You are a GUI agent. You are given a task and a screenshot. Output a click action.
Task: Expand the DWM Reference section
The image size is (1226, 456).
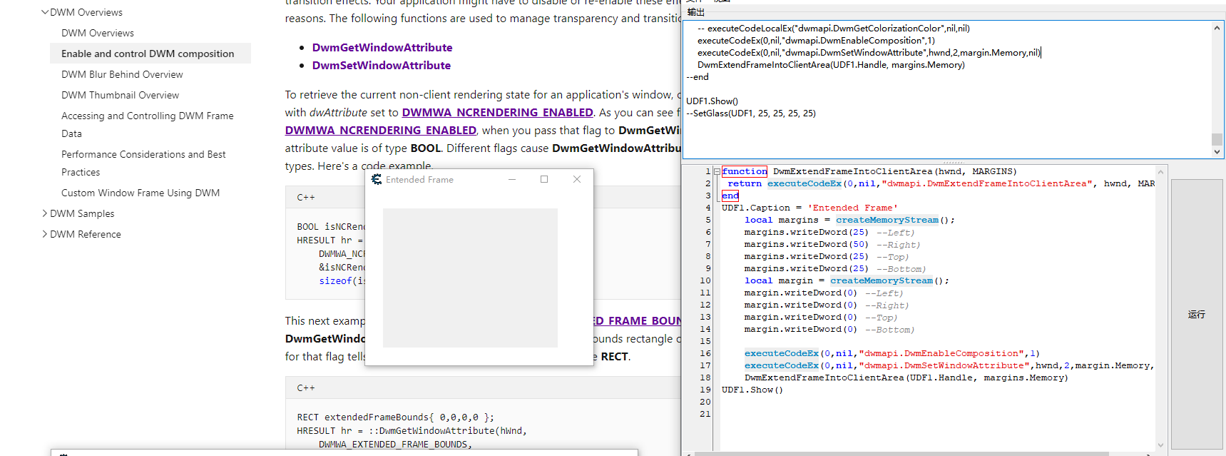[45, 234]
